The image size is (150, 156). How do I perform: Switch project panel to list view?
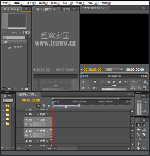4,89
